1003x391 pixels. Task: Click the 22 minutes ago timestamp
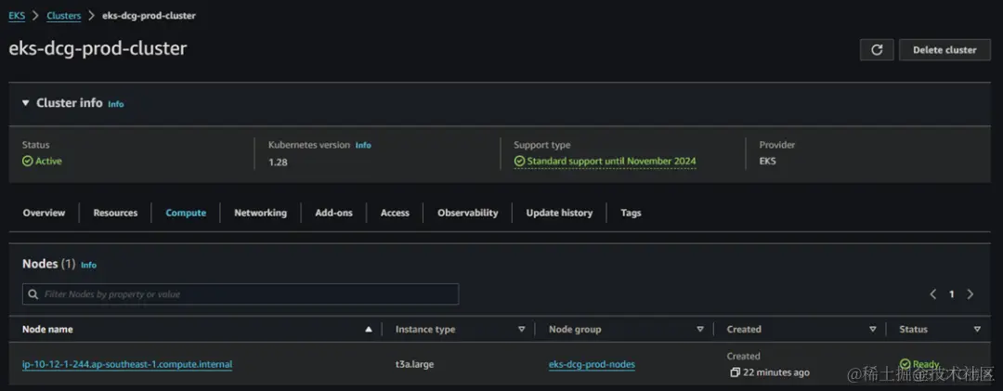tap(776, 372)
